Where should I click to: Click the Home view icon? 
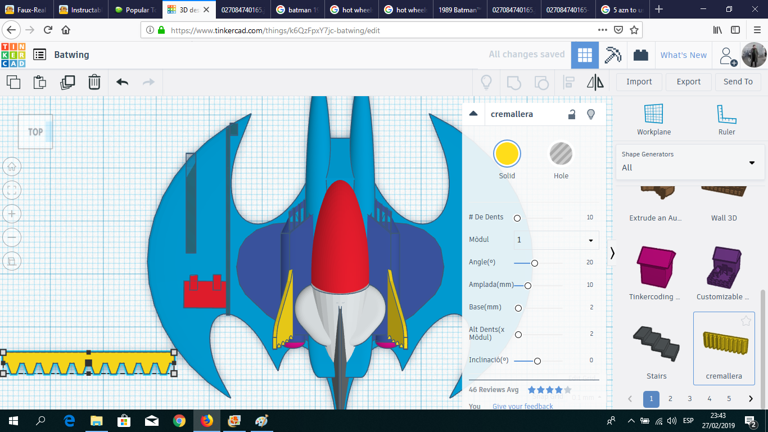tap(12, 166)
